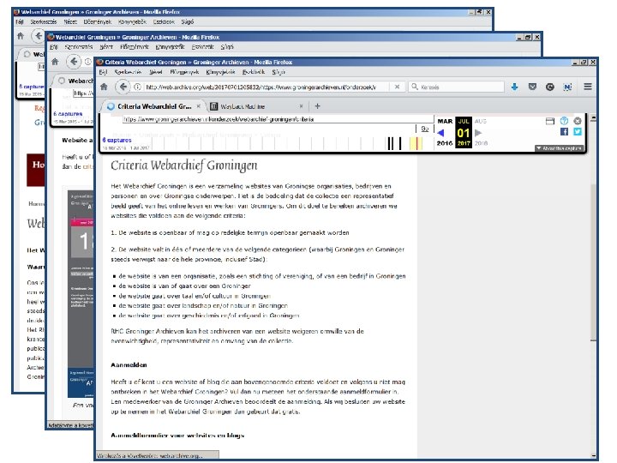Image resolution: width=617 pixels, height=463 pixels.
Task: Click the Back arrow in the back window
Action: click(x=38, y=36)
